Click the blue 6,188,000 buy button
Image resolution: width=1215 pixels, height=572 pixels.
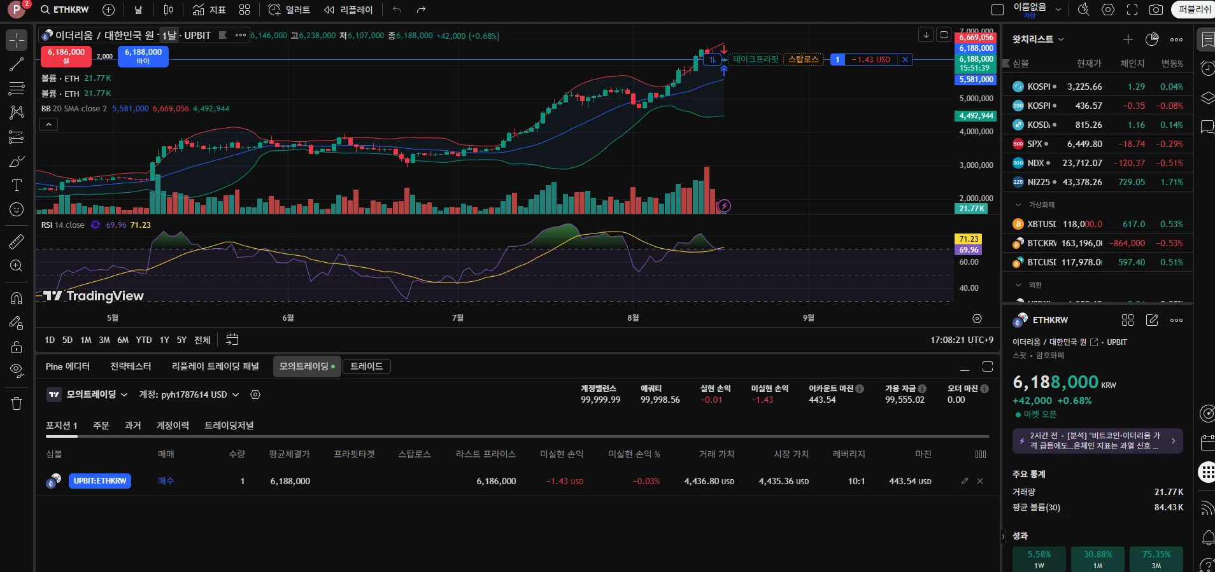point(143,56)
